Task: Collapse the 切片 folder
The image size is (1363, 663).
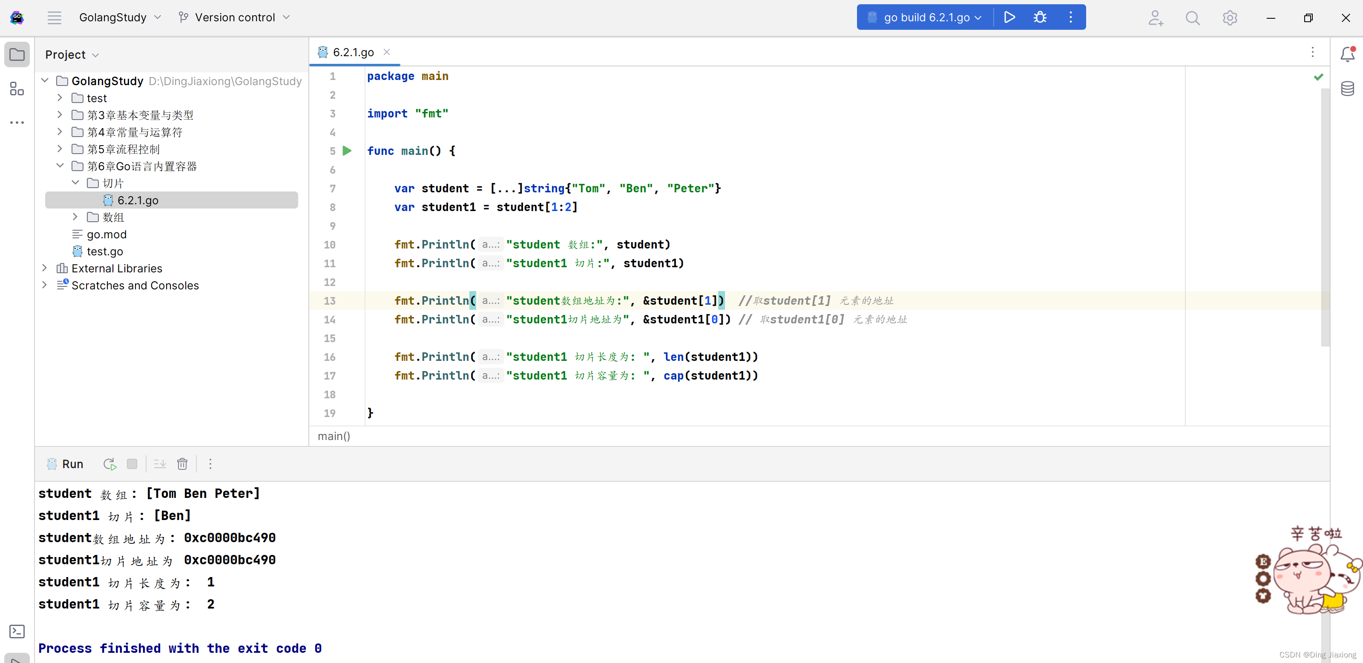Action: [75, 183]
